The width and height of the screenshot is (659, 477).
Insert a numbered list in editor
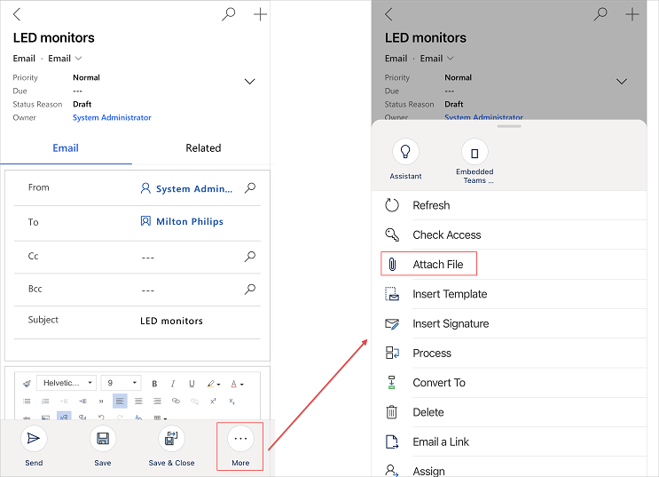[x=45, y=401]
